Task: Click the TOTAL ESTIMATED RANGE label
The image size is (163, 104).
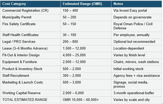Action: pyautogui.click(x=25, y=100)
